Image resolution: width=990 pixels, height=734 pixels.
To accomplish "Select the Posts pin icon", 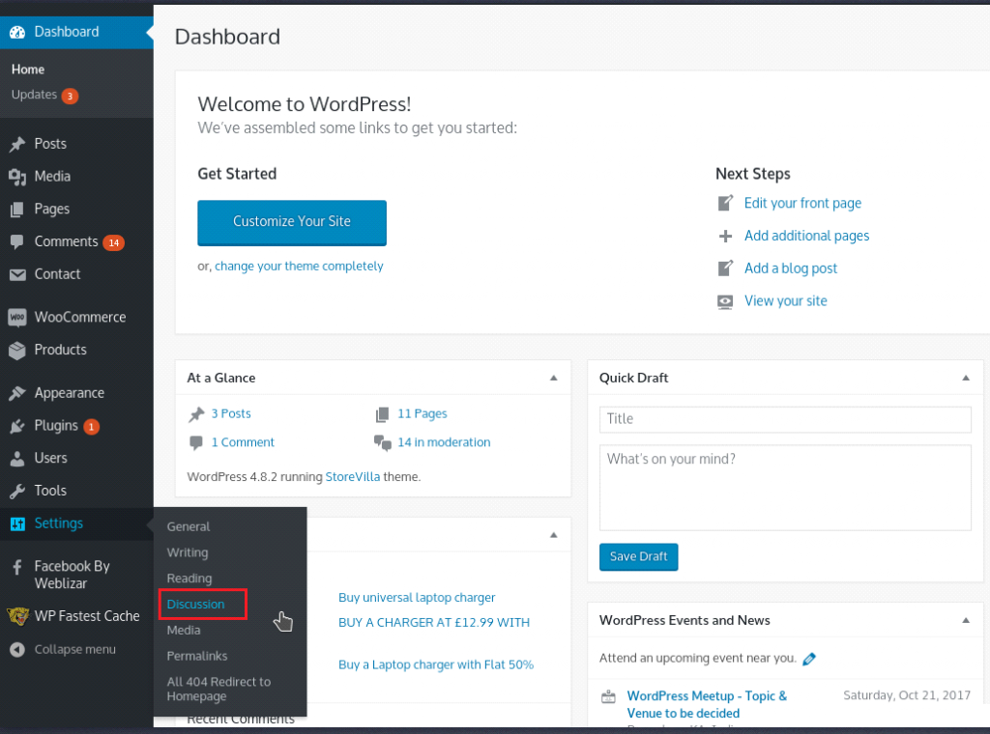I will tap(19, 143).
